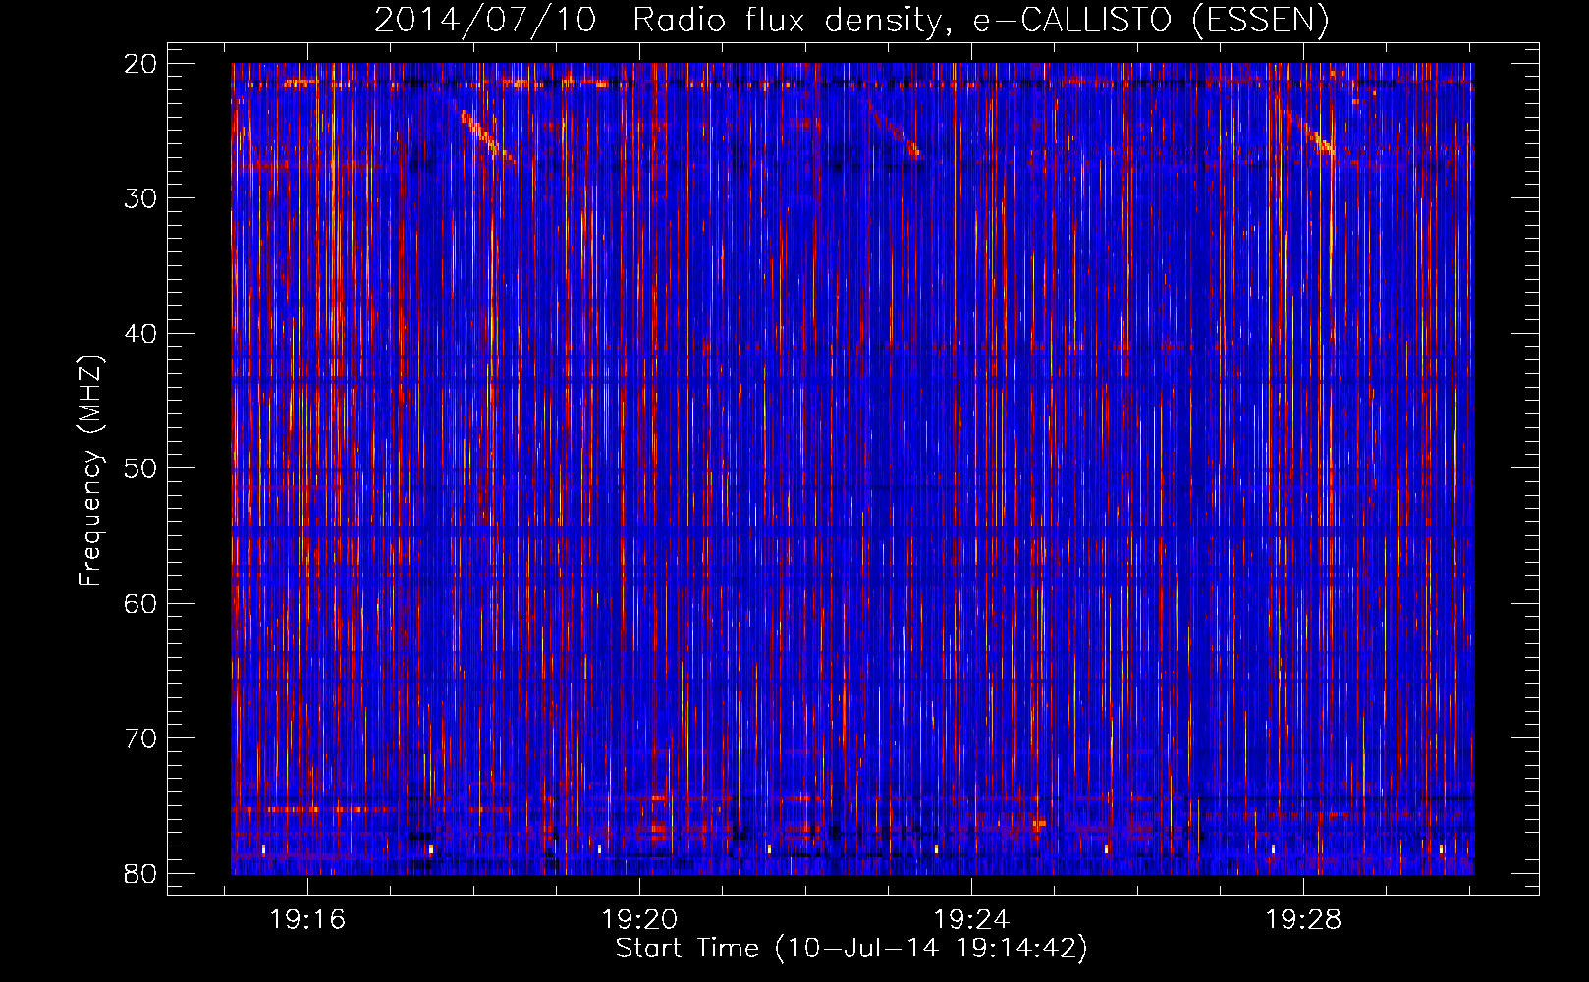Click the plot title 'Radio flux density, e-CALLISTO (ESSEN)'
This screenshot has height=982, width=1589.
979,20
